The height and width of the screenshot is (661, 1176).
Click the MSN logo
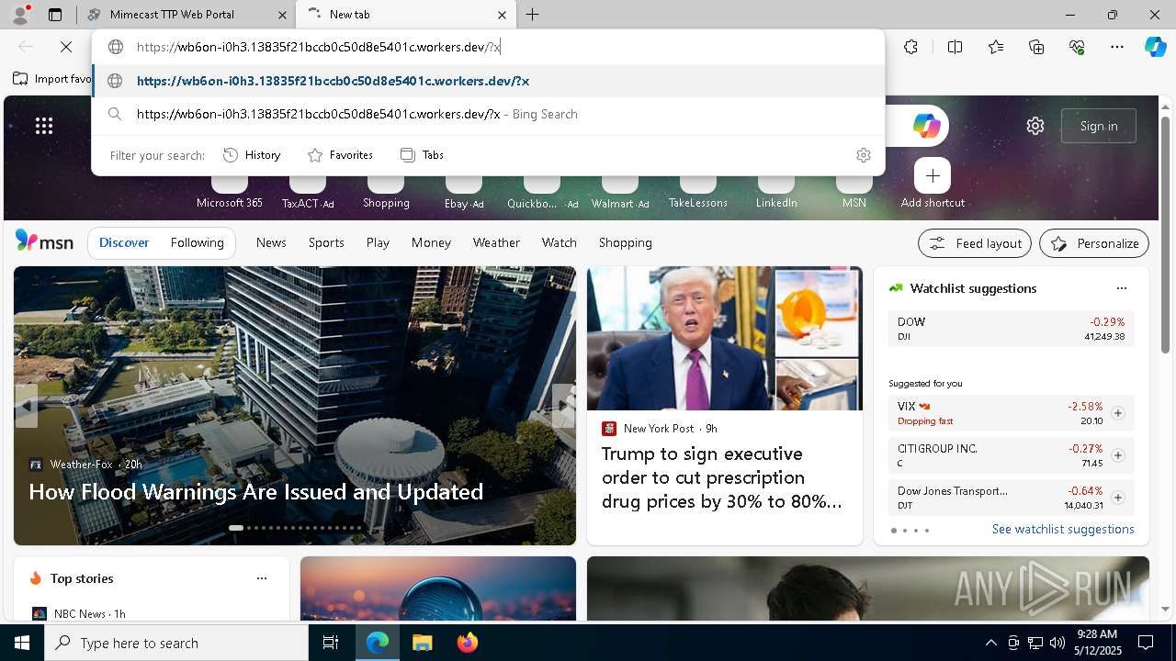pyautogui.click(x=44, y=241)
